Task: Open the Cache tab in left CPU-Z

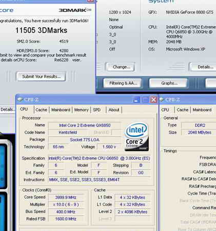Action: click(x=42, y=110)
